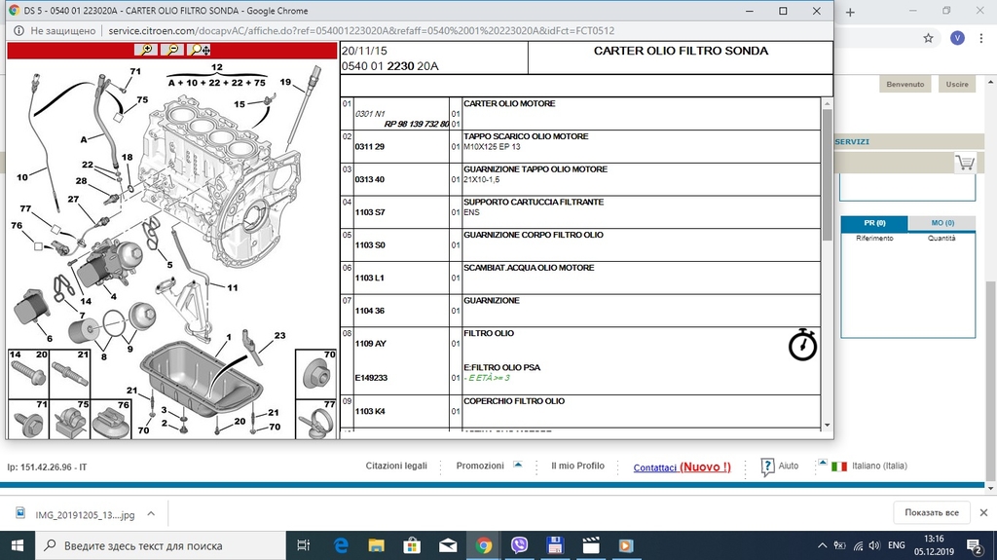The width and height of the screenshot is (997, 560).
Task: Select part number 1103 K4
Action: 369,411
